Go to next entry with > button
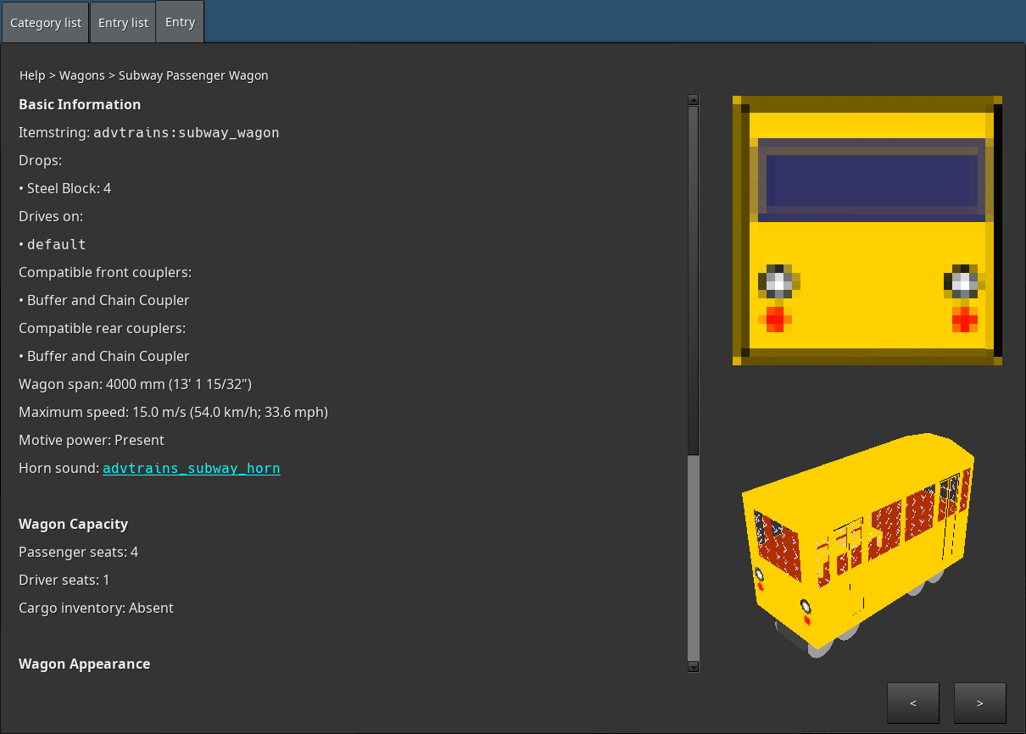The height and width of the screenshot is (734, 1026). click(x=979, y=703)
